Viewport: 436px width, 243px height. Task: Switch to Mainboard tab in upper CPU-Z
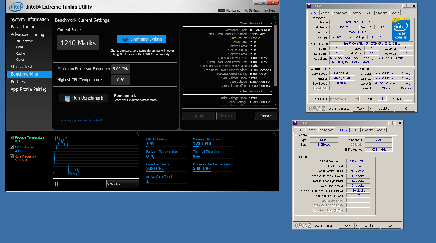(x=341, y=13)
